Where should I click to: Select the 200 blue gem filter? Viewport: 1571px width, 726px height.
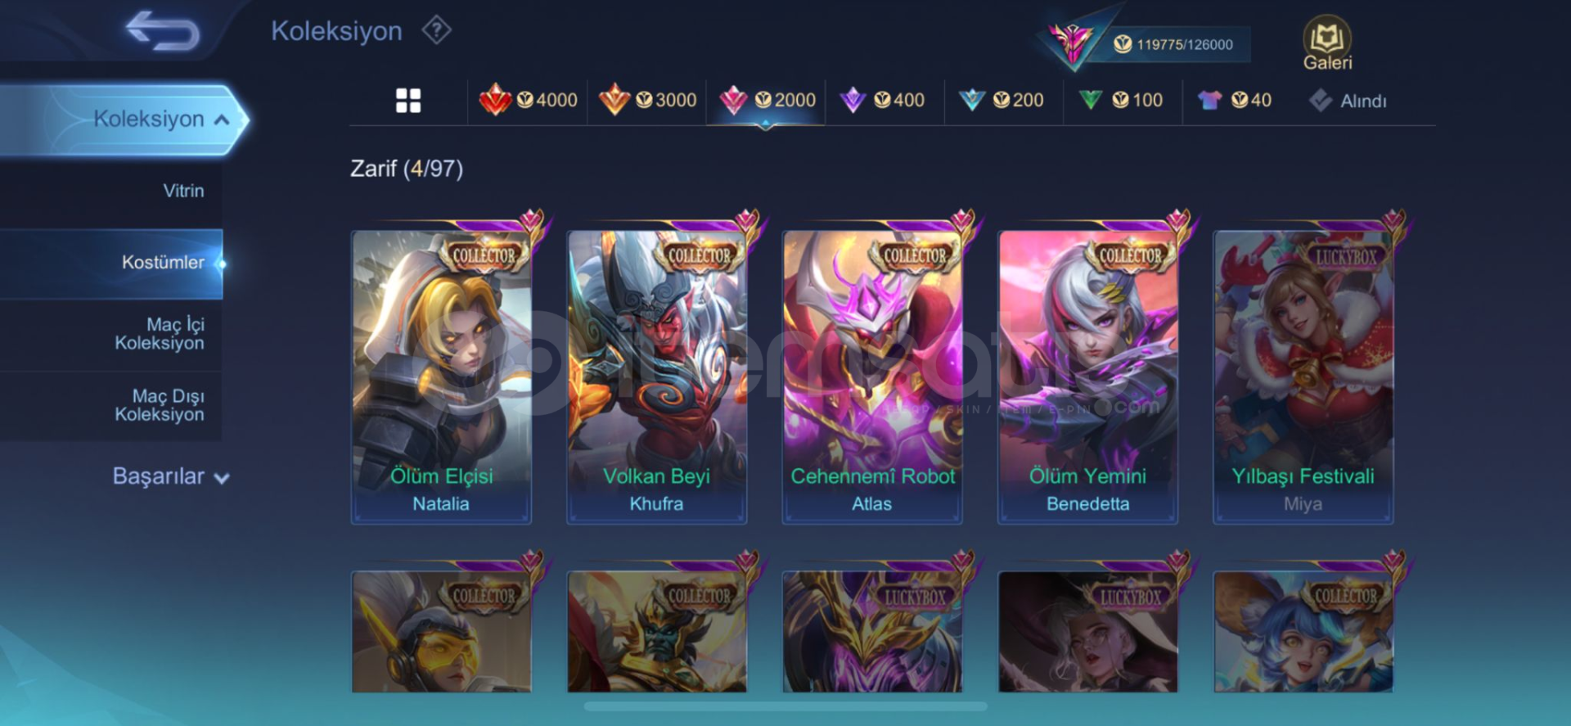(x=1002, y=100)
